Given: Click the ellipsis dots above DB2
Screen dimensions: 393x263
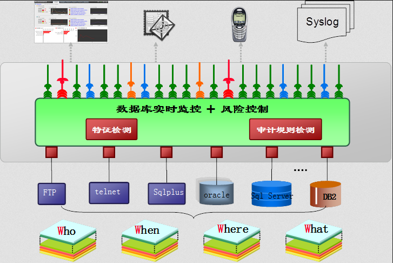Looking at the screenshot, I should [x=300, y=170].
